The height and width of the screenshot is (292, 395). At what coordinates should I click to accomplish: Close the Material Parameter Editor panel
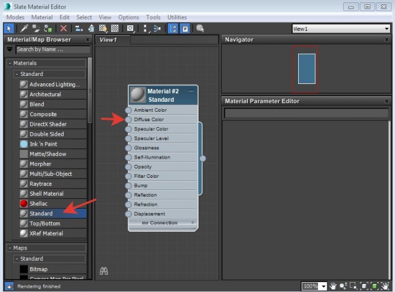(x=387, y=101)
